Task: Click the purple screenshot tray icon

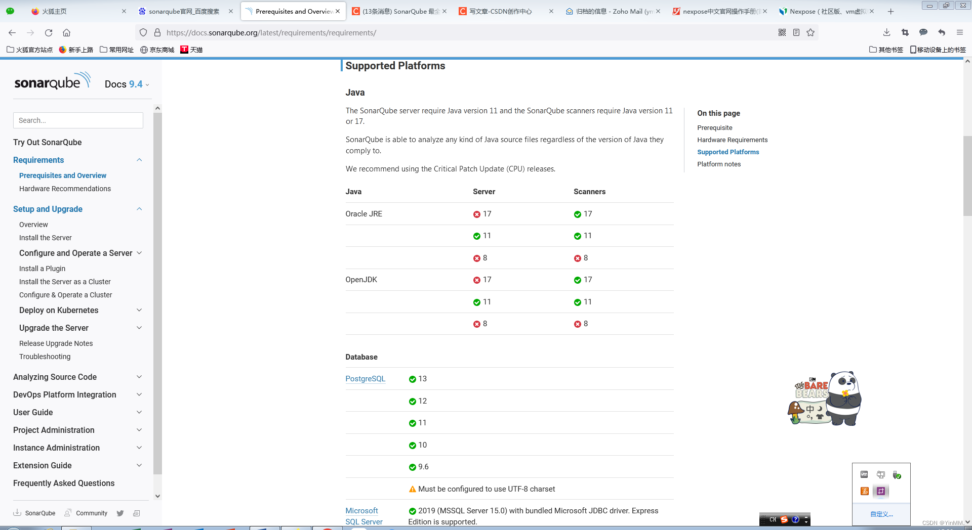Action: [881, 491]
